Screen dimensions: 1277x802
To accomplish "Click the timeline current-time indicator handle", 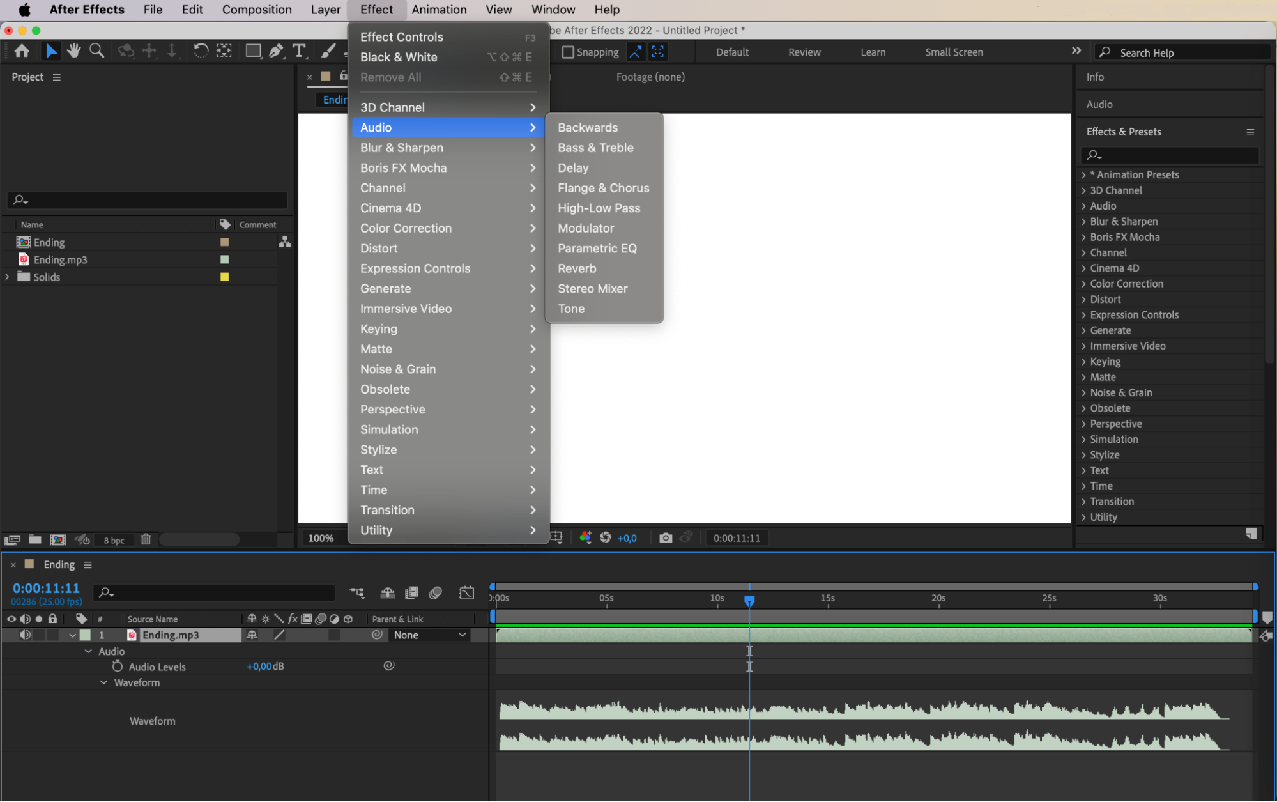I will (x=749, y=600).
